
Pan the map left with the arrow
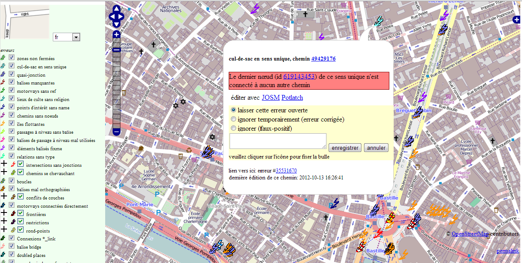tap(111, 17)
